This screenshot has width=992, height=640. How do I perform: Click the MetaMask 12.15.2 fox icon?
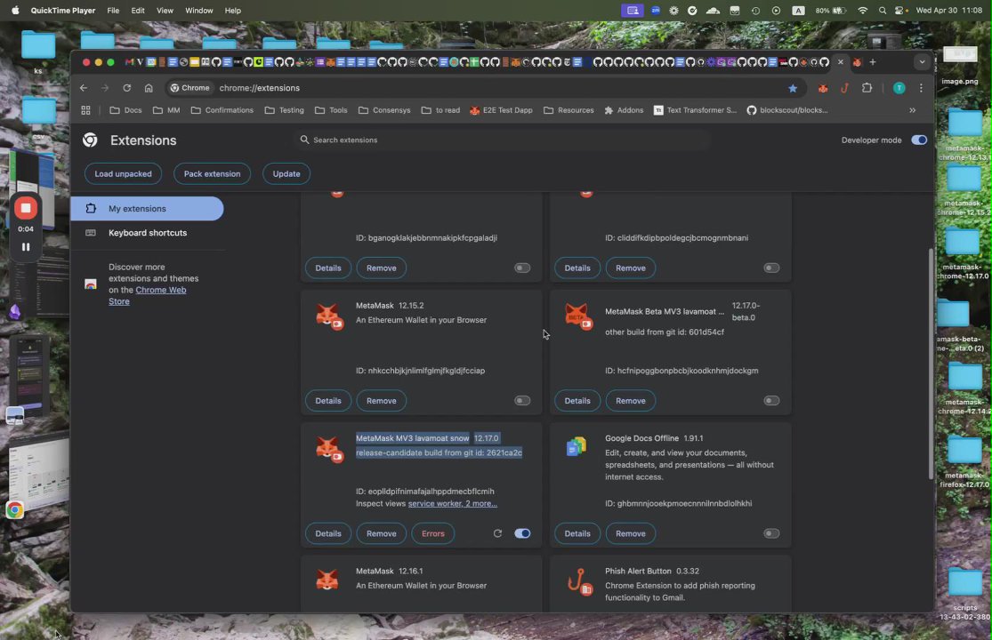click(329, 316)
